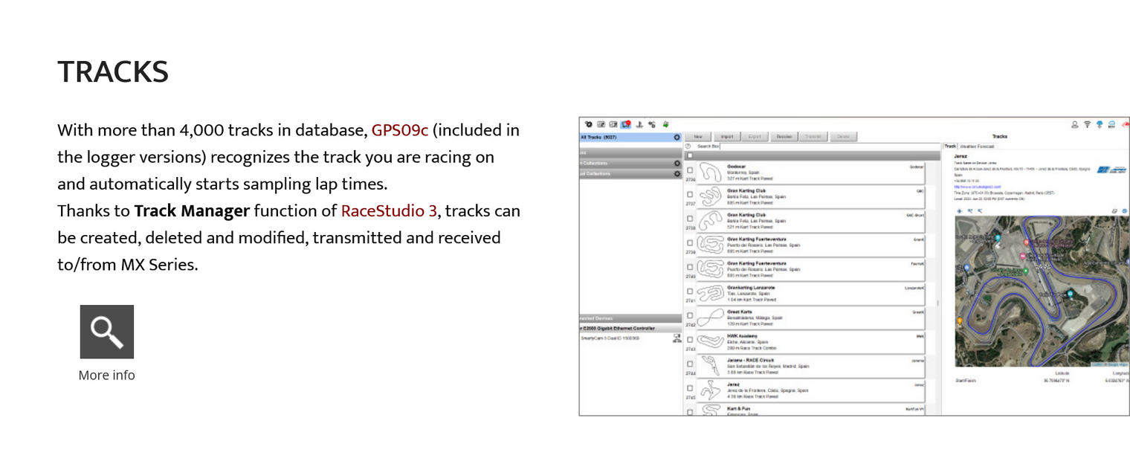The image size is (1130, 470).
Task: Open the Gigabit Ethernet Controller device header
Action: click(x=630, y=328)
